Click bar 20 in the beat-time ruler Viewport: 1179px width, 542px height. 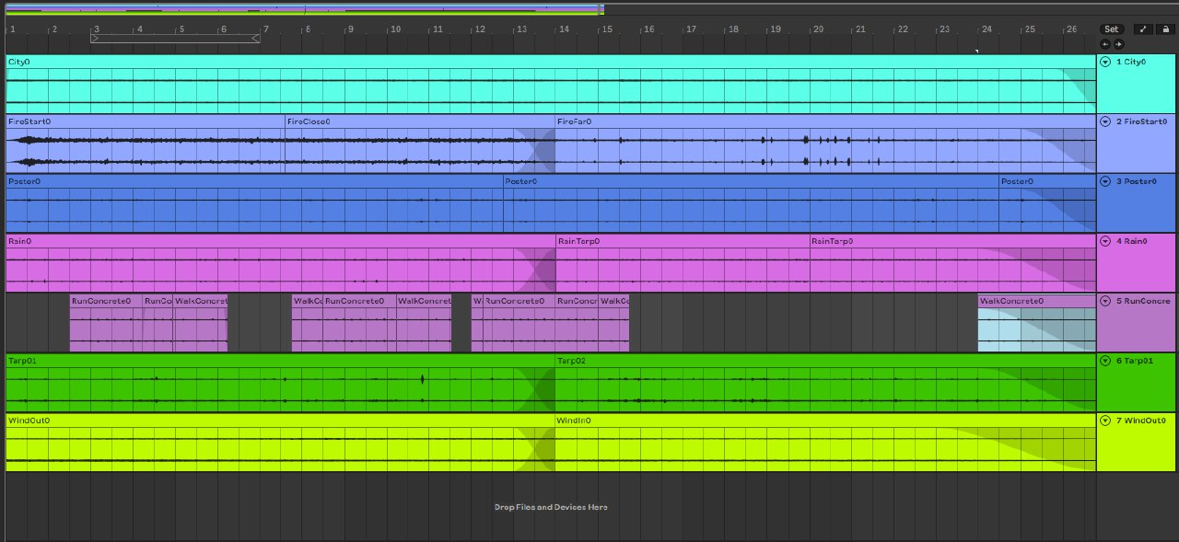coord(818,29)
